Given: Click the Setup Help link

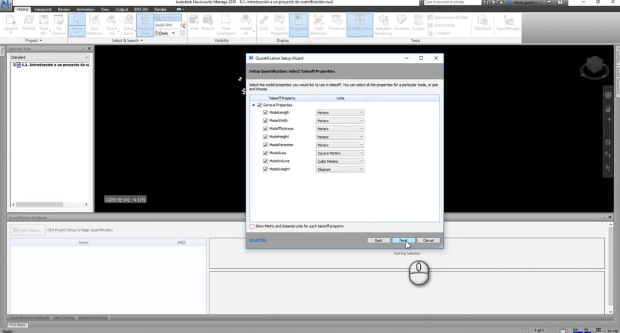Looking at the screenshot, I should [x=257, y=240].
